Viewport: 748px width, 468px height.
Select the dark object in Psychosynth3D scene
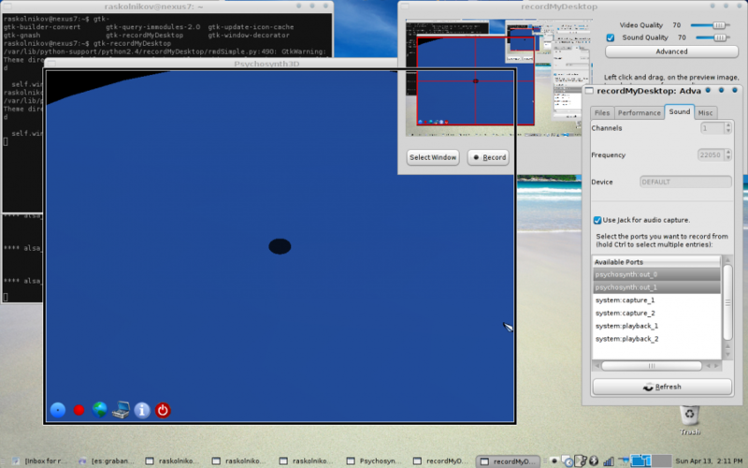(x=280, y=246)
